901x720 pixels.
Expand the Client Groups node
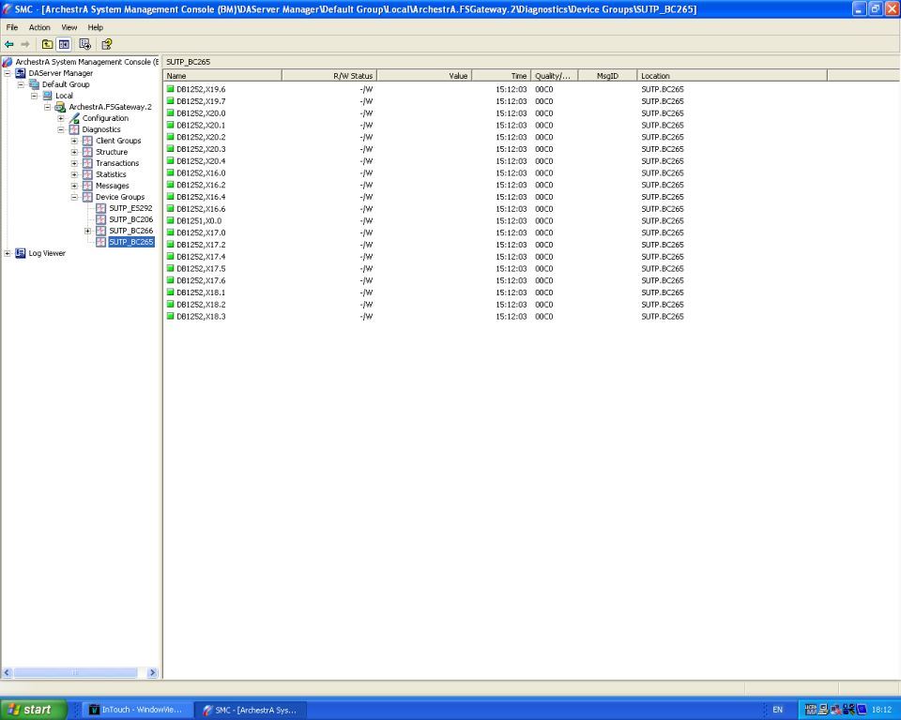[x=75, y=141]
